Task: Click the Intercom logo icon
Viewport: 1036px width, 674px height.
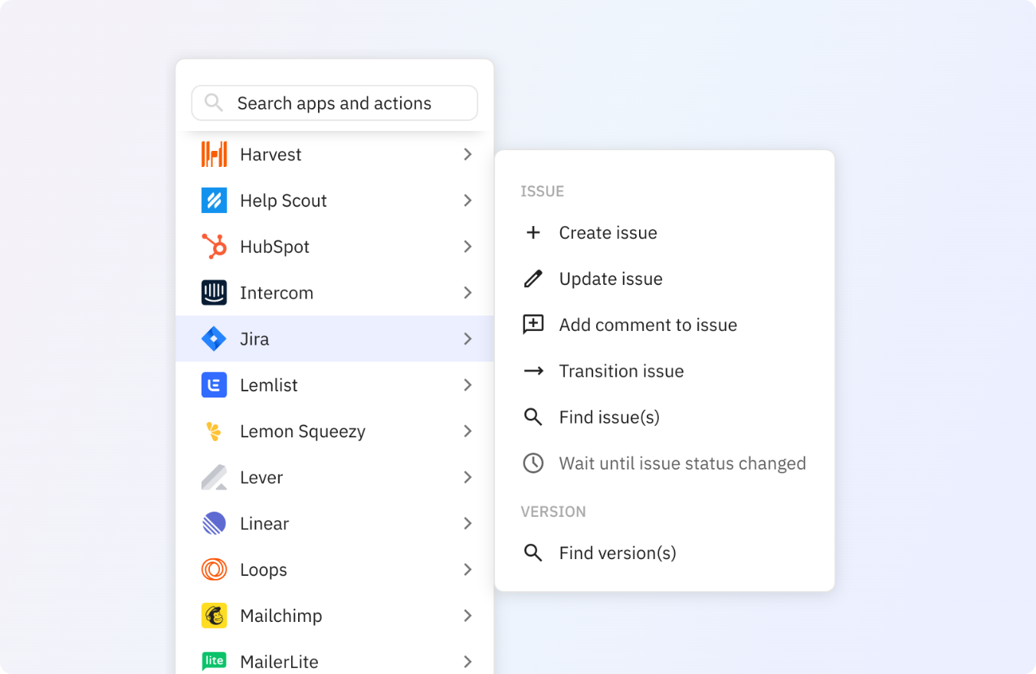Action: (x=214, y=293)
